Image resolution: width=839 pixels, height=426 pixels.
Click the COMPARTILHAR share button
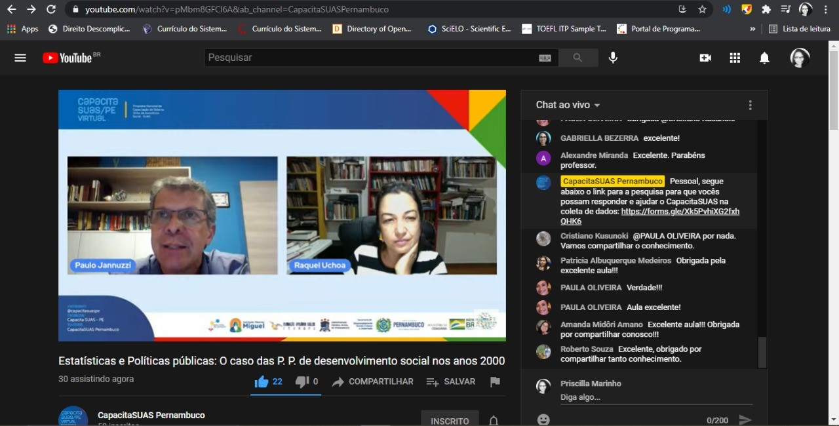[x=372, y=381]
